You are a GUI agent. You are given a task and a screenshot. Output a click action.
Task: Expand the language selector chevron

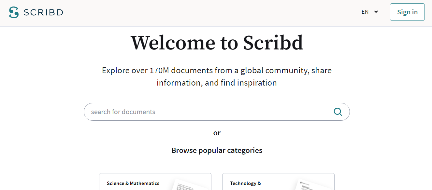376,11
